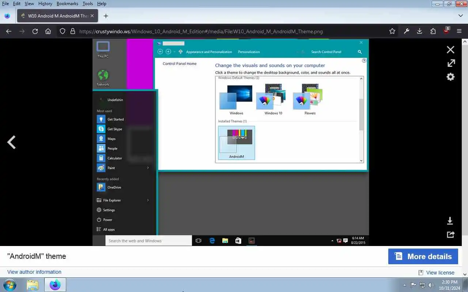Open media viewer settings gear
Viewport: 468px width, 292px height.
450,77
